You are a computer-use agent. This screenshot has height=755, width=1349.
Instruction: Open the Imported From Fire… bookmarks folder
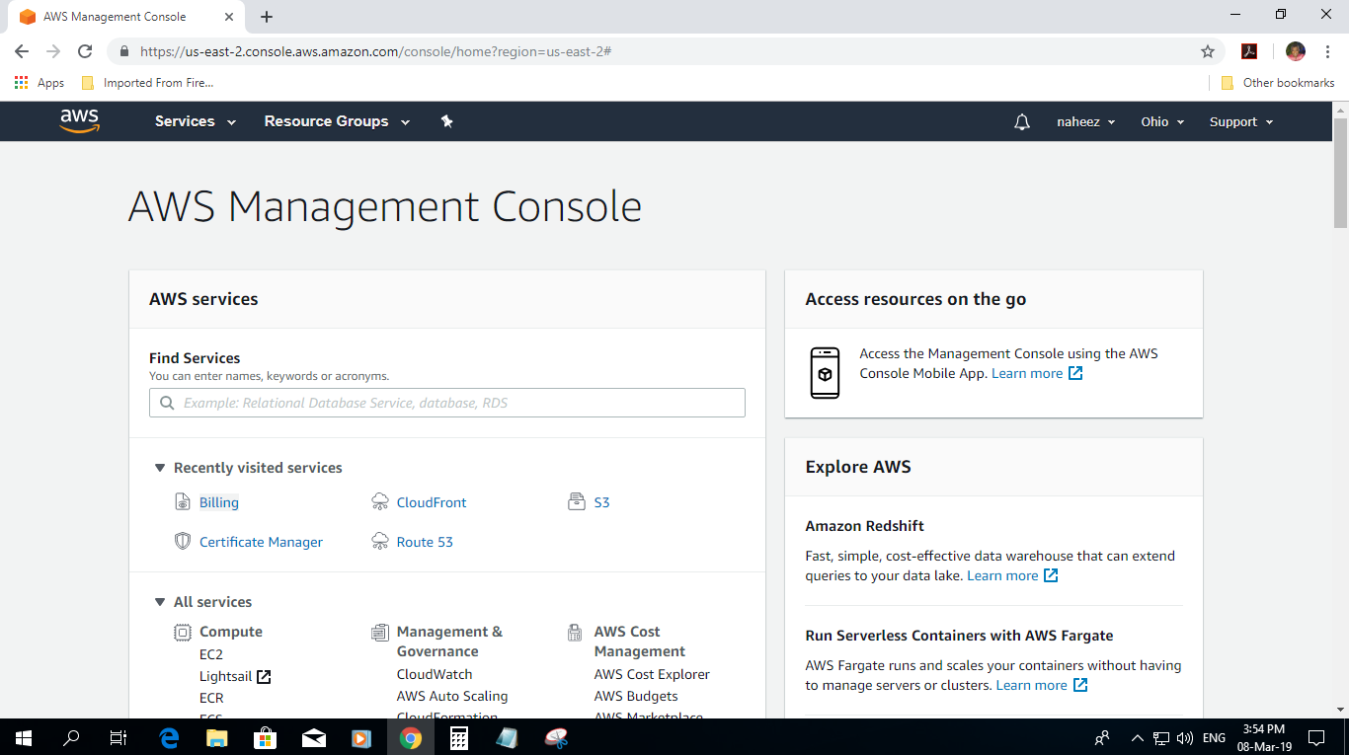click(x=147, y=83)
